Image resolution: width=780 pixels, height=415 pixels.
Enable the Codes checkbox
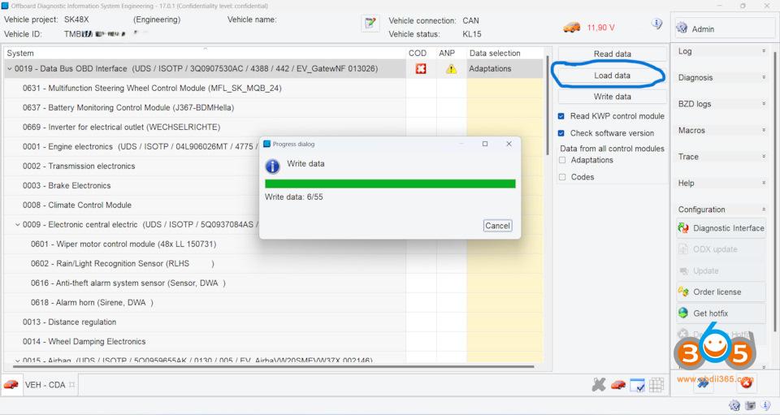pos(561,177)
